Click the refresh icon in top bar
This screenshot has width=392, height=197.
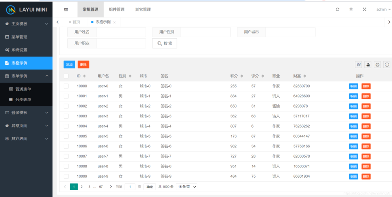(337, 9)
